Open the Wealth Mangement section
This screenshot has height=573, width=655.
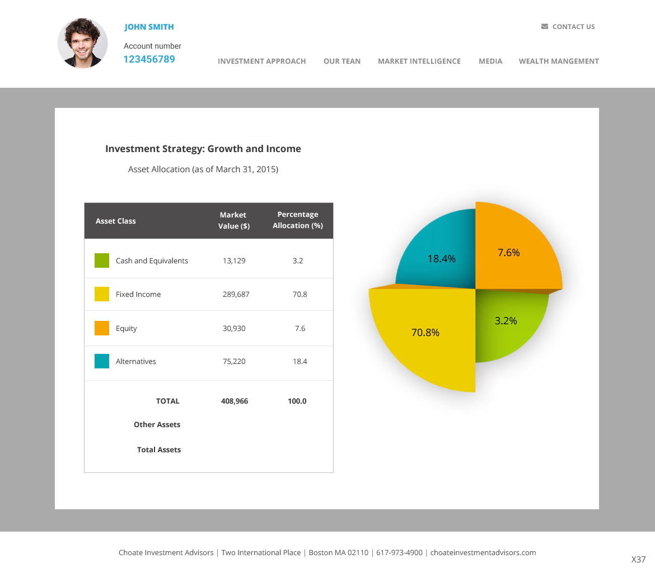tap(559, 61)
